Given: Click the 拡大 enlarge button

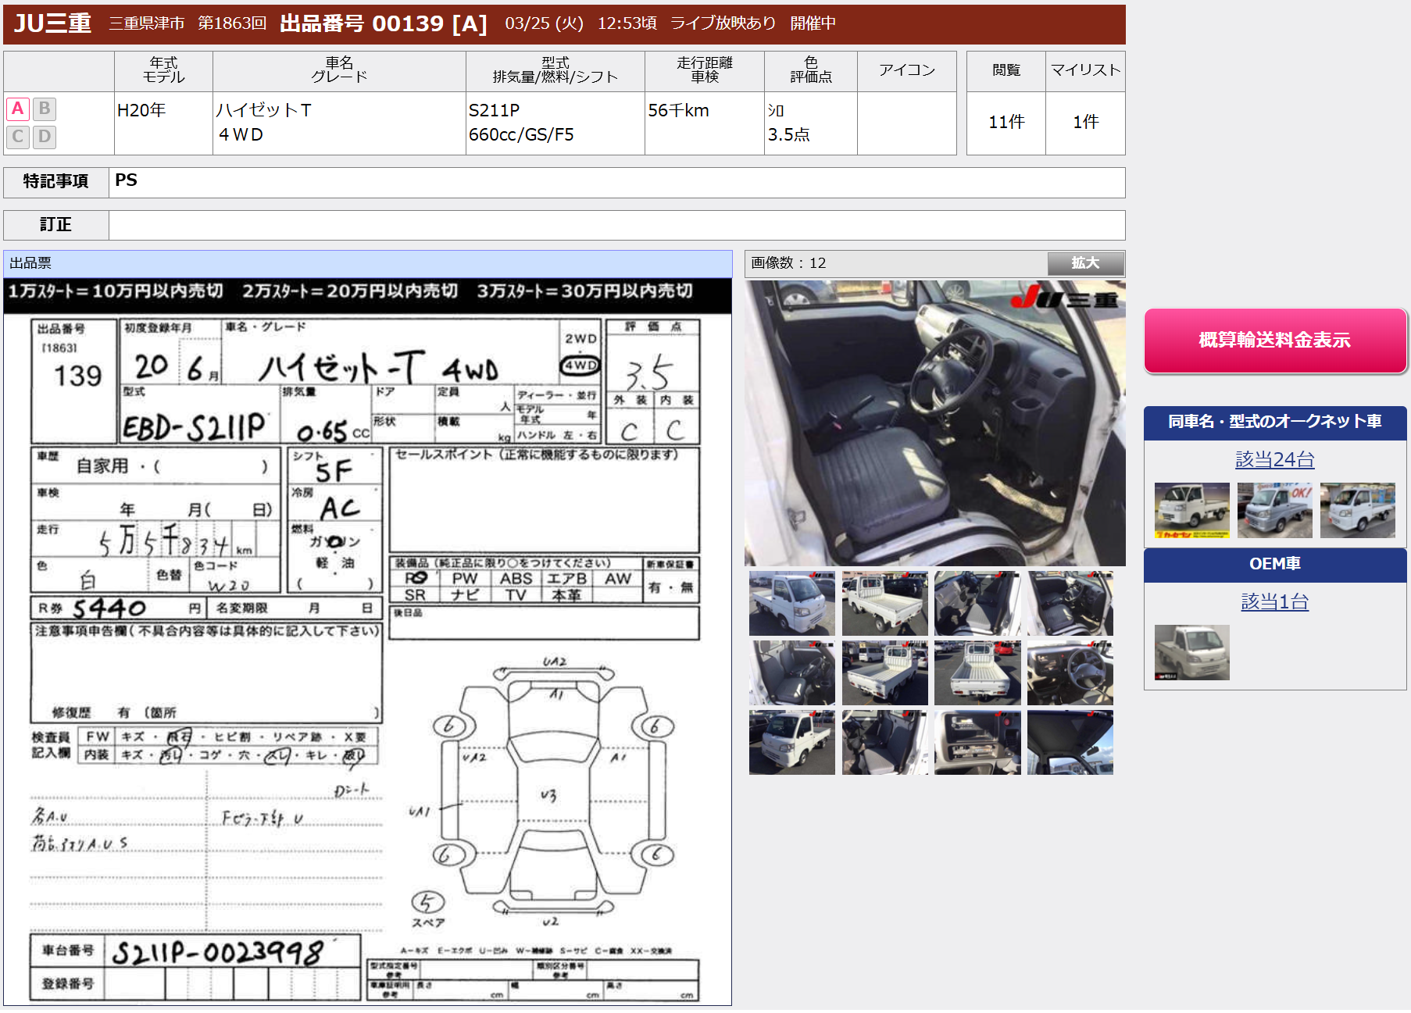Looking at the screenshot, I should click(x=1085, y=262).
